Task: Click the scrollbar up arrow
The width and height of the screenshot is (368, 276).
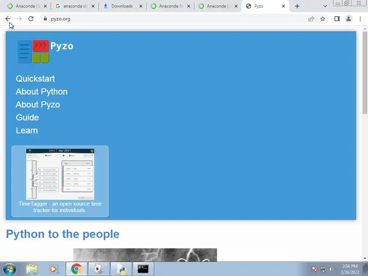Action: click(365, 28)
